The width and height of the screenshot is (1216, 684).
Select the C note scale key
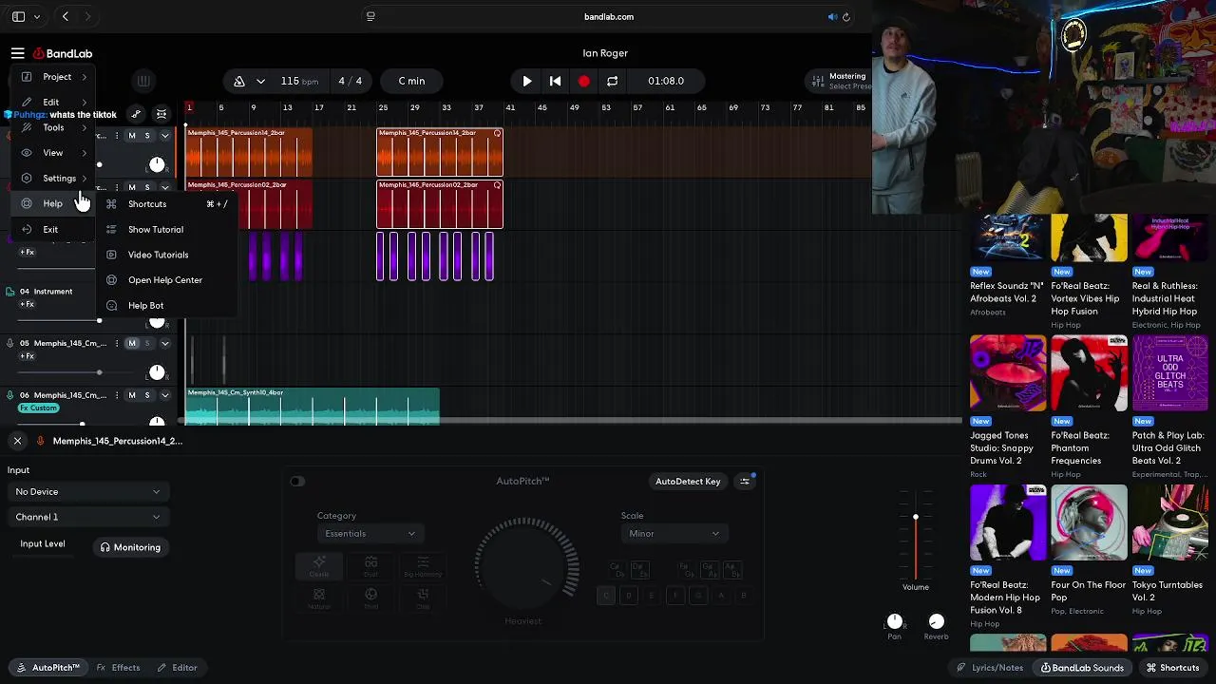[605, 596]
